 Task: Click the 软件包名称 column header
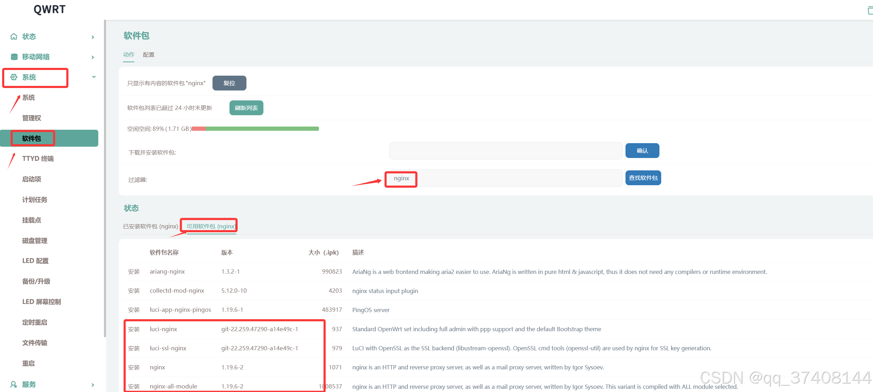pyautogui.click(x=164, y=252)
